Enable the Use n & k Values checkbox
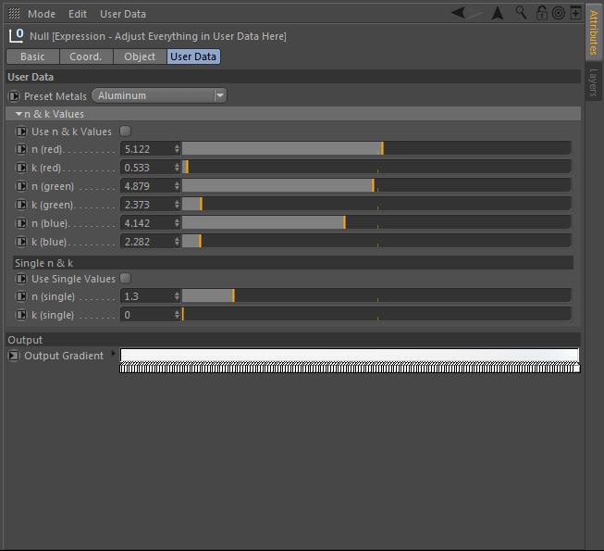The height and width of the screenshot is (551, 604). point(126,131)
